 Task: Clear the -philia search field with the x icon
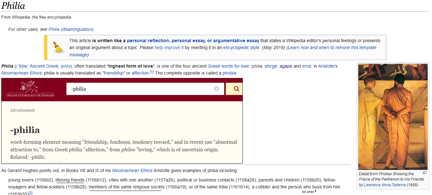(x=216, y=89)
